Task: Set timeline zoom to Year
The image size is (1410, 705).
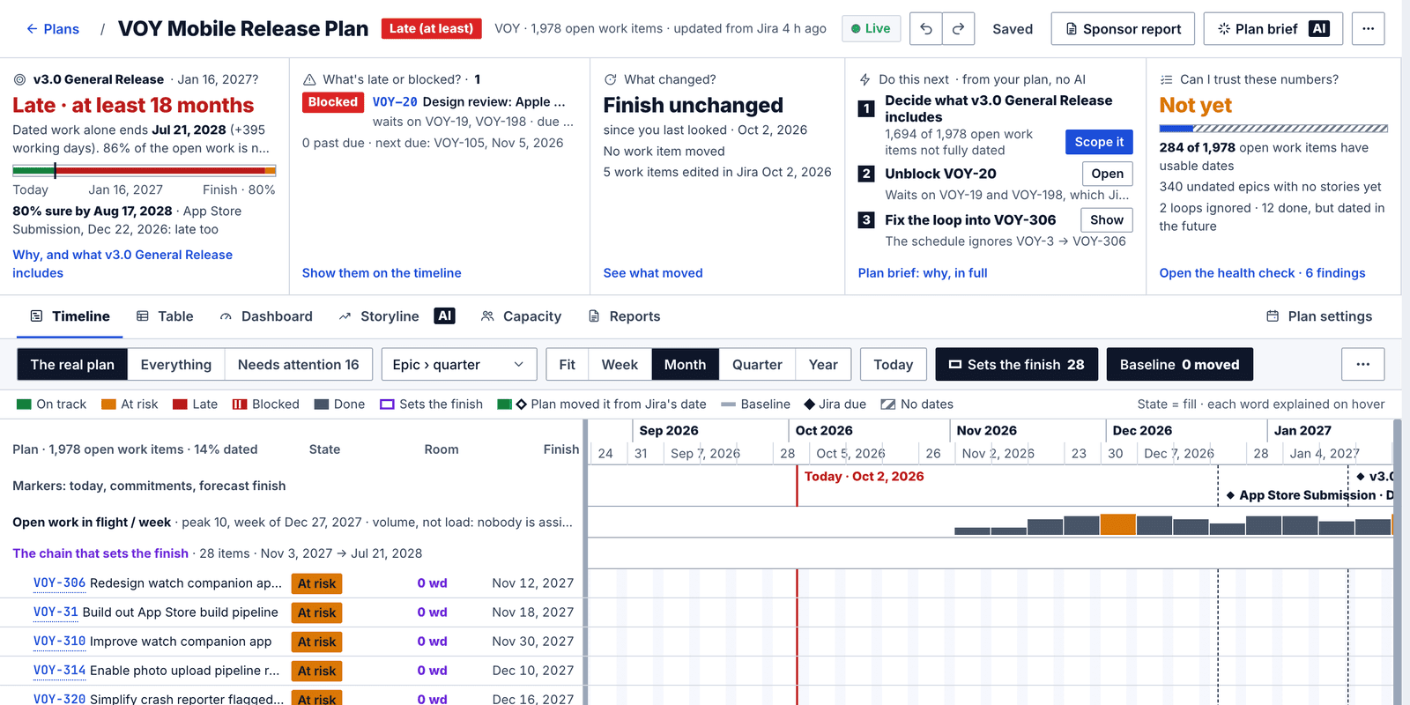Action: [x=823, y=364]
